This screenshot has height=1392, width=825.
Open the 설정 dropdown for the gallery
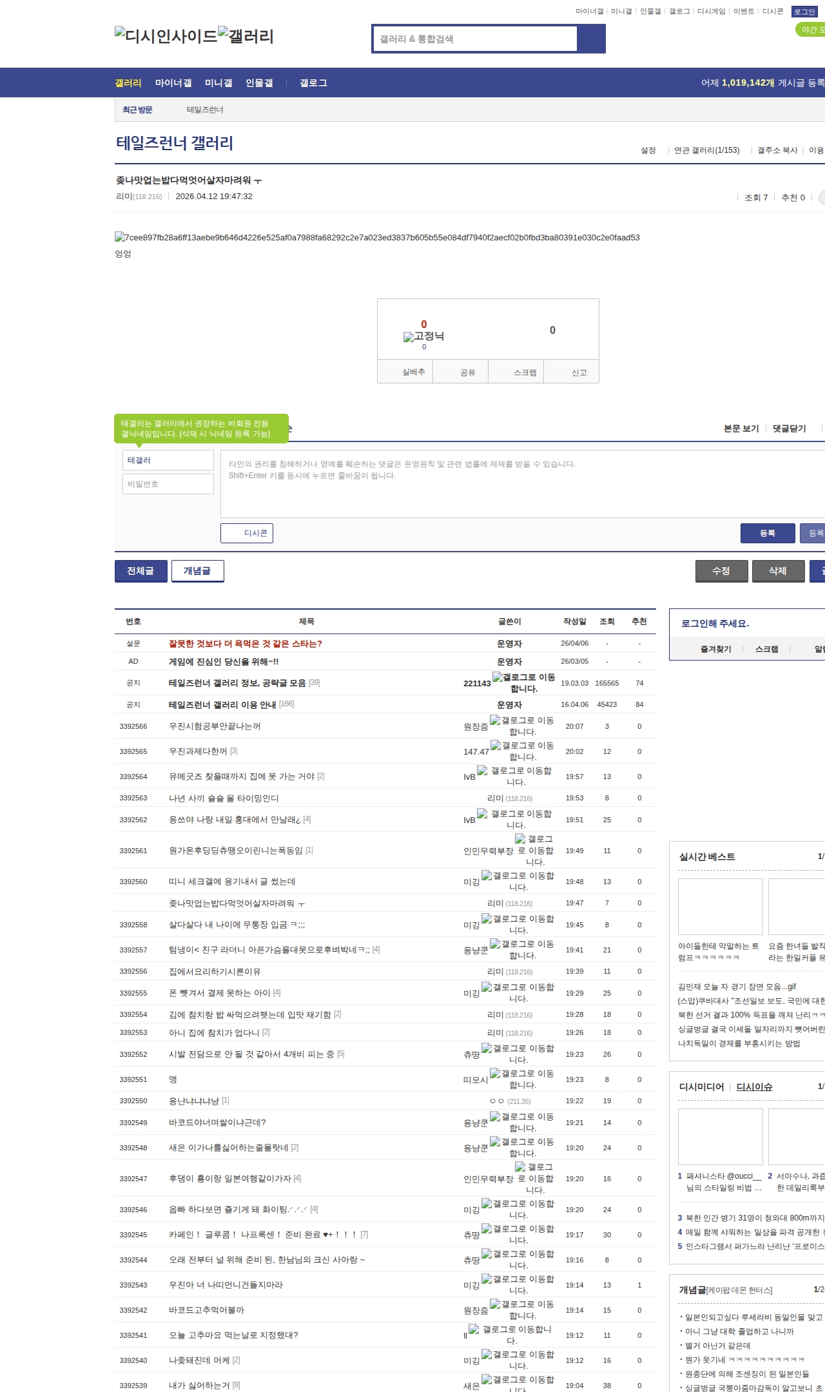point(648,150)
